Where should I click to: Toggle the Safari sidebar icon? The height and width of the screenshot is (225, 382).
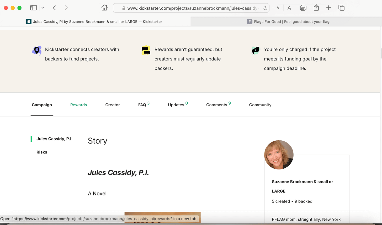pos(33,8)
